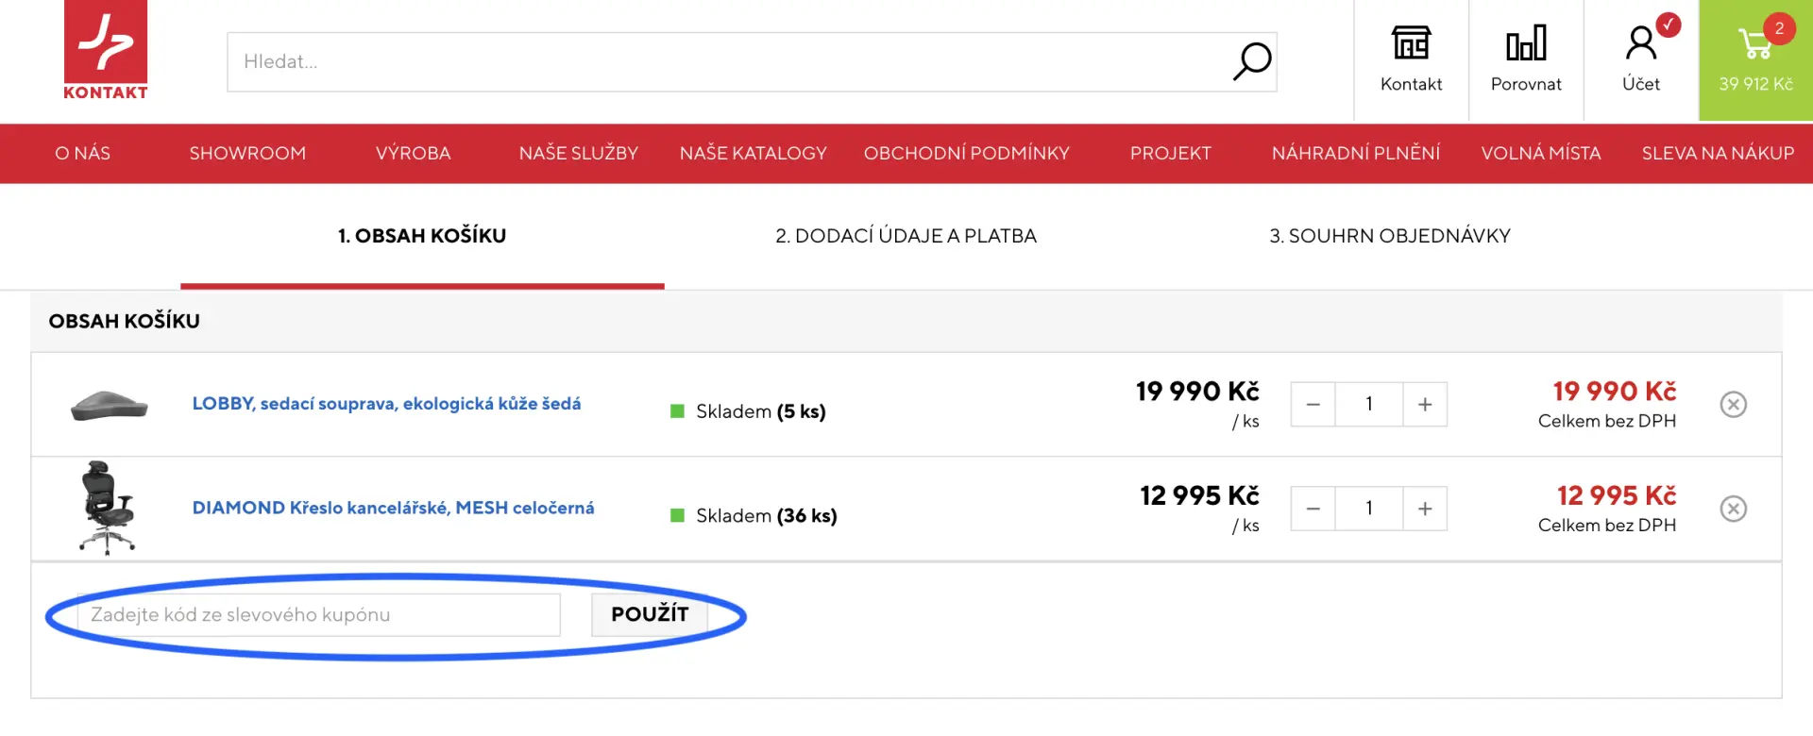Go to Souhrn objednávky step

(x=1389, y=236)
